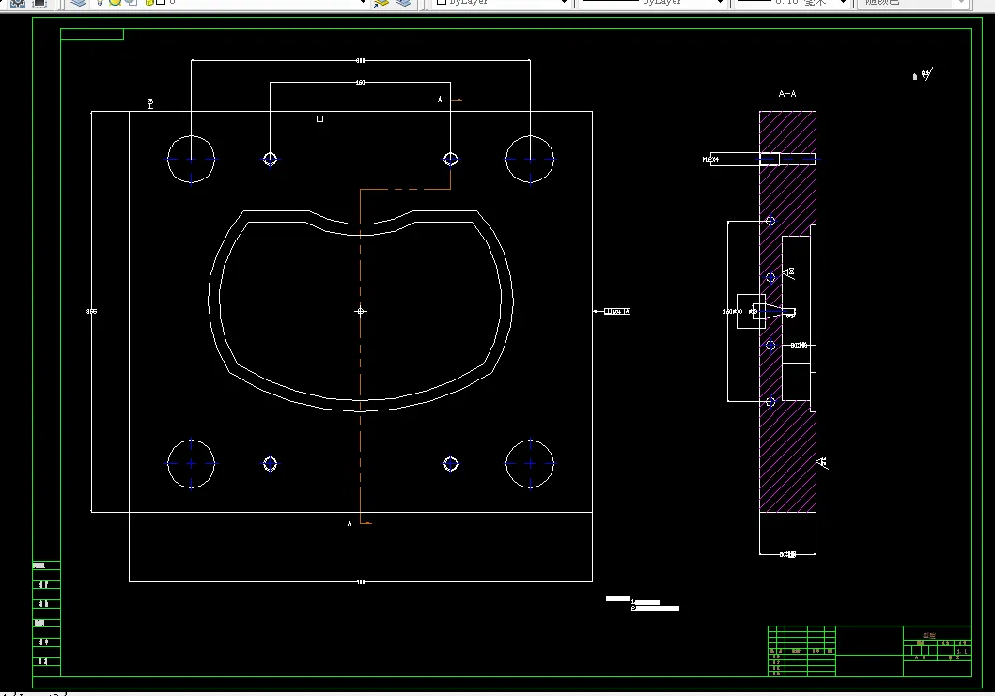The image size is (995, 696).
Task: Select the purple hatch in section view
Action: click(787, 456)
